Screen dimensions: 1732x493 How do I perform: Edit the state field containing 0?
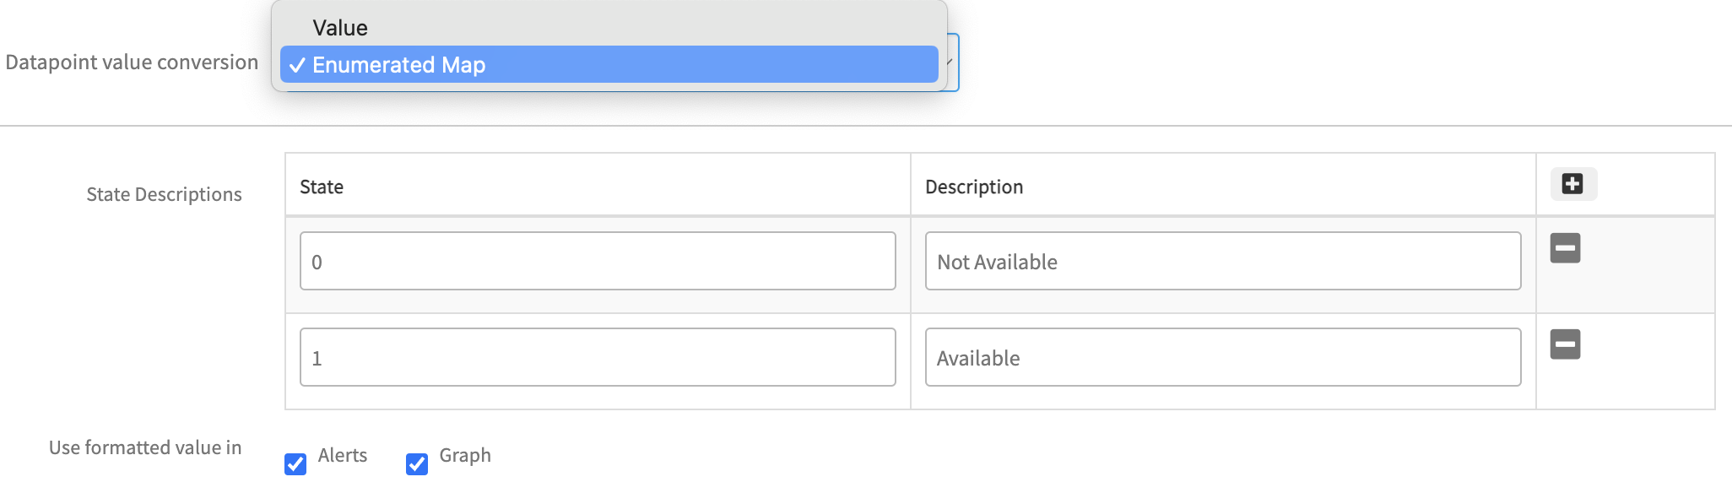click(598, 262)
